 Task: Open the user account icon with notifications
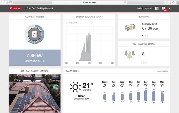pyautogui.click(x=163, y=9)
